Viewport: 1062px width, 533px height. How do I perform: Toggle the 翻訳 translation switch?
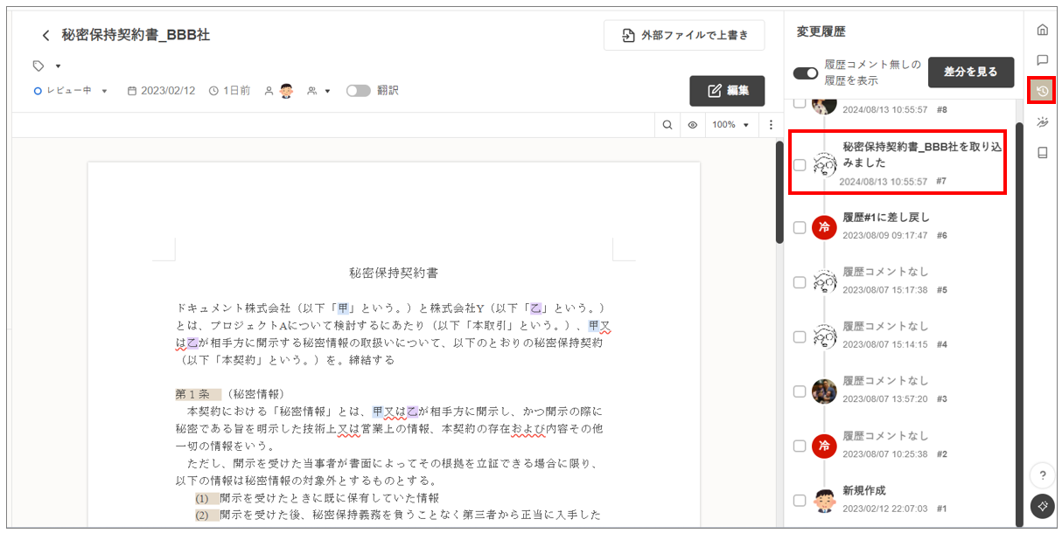(358, 90)
